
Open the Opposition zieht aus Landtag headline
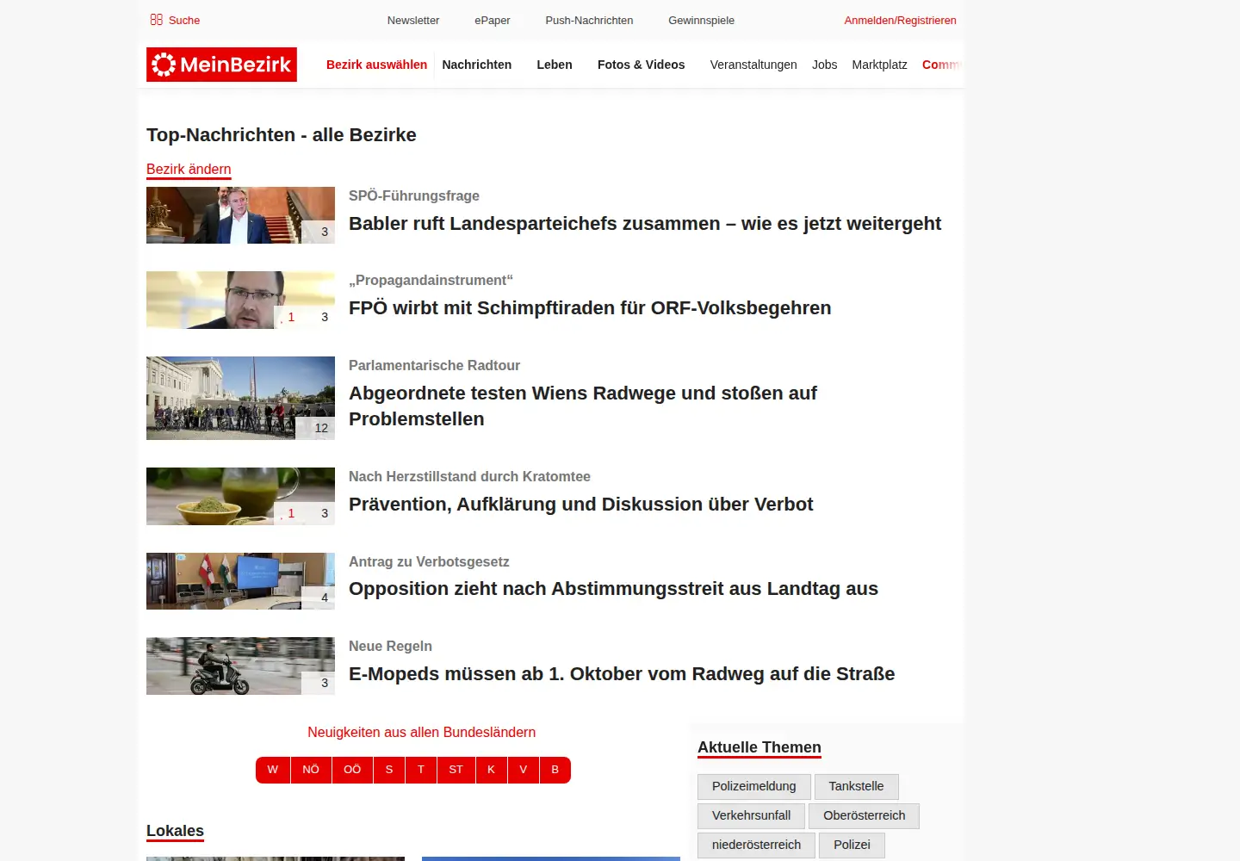tap(613, 589)
